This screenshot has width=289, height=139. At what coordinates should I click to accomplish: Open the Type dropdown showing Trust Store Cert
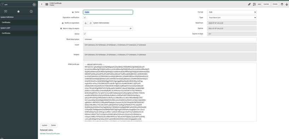point(232,18)
